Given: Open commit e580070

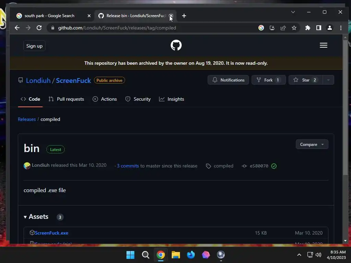Looking at the screenshot, I should click(259, 166).
